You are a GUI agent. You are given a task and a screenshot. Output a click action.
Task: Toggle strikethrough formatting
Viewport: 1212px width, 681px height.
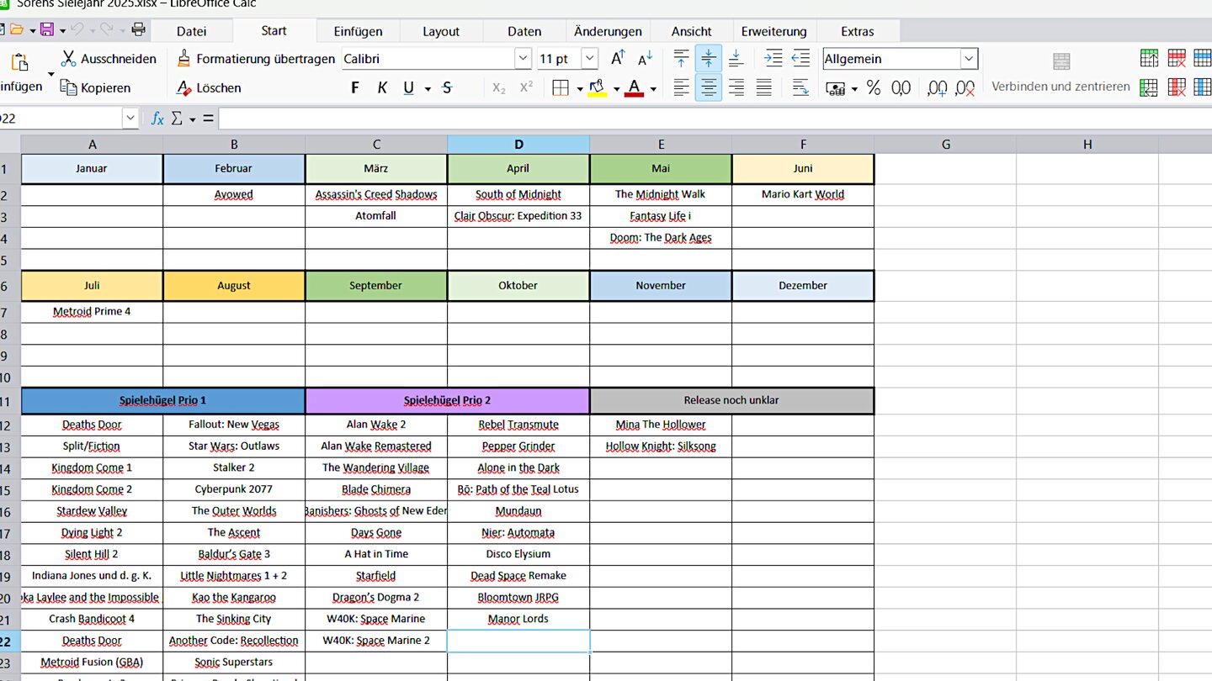tap(447, 87)
